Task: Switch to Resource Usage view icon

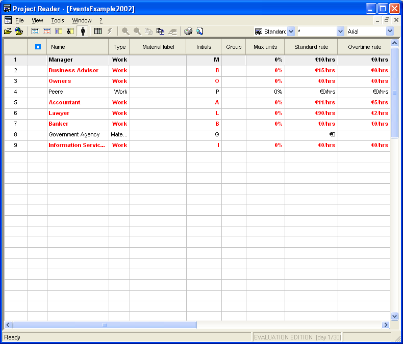Action: point(70,31)
